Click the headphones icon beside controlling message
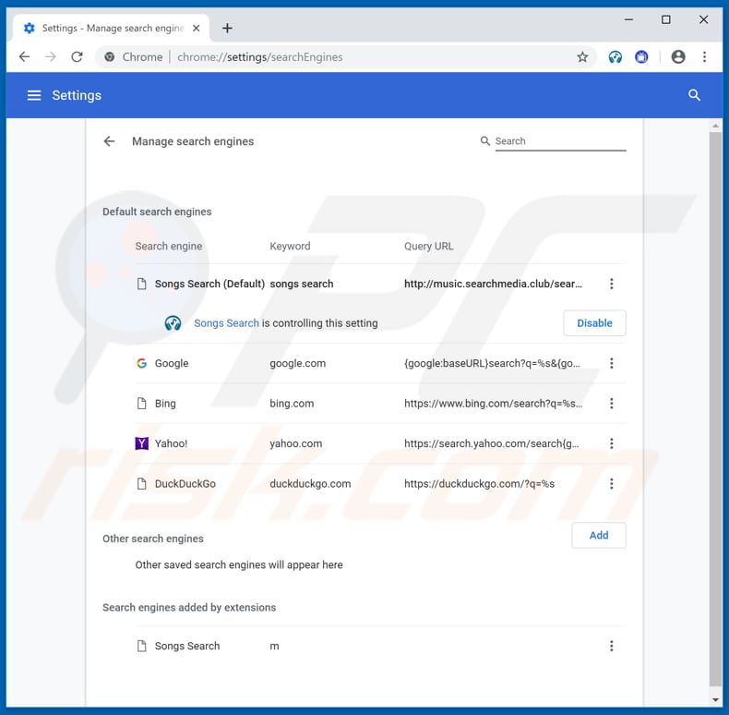The height and width of the screenshot is (715, 729). pyautogui.click(x=173, y=322)
